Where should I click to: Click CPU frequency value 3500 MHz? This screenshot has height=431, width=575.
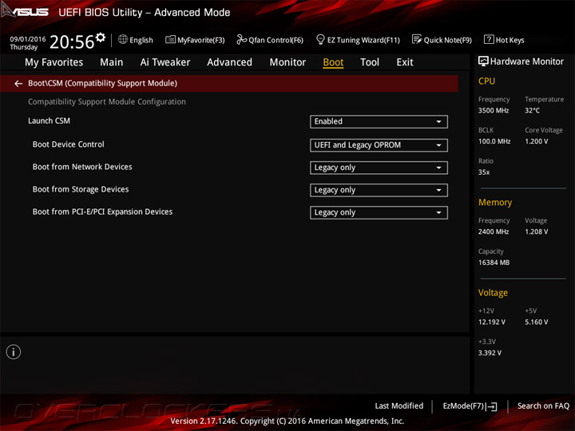click(494, 110)
